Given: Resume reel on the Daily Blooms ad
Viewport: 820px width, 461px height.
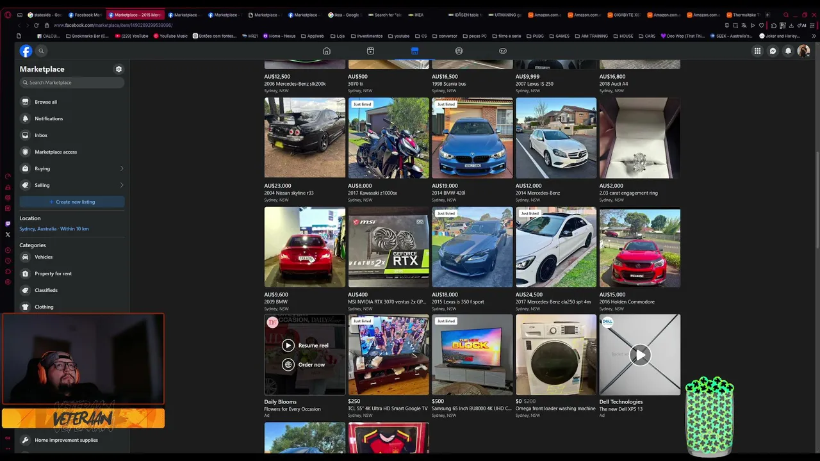Looking at the screenshot, I should tap(306, 346).
